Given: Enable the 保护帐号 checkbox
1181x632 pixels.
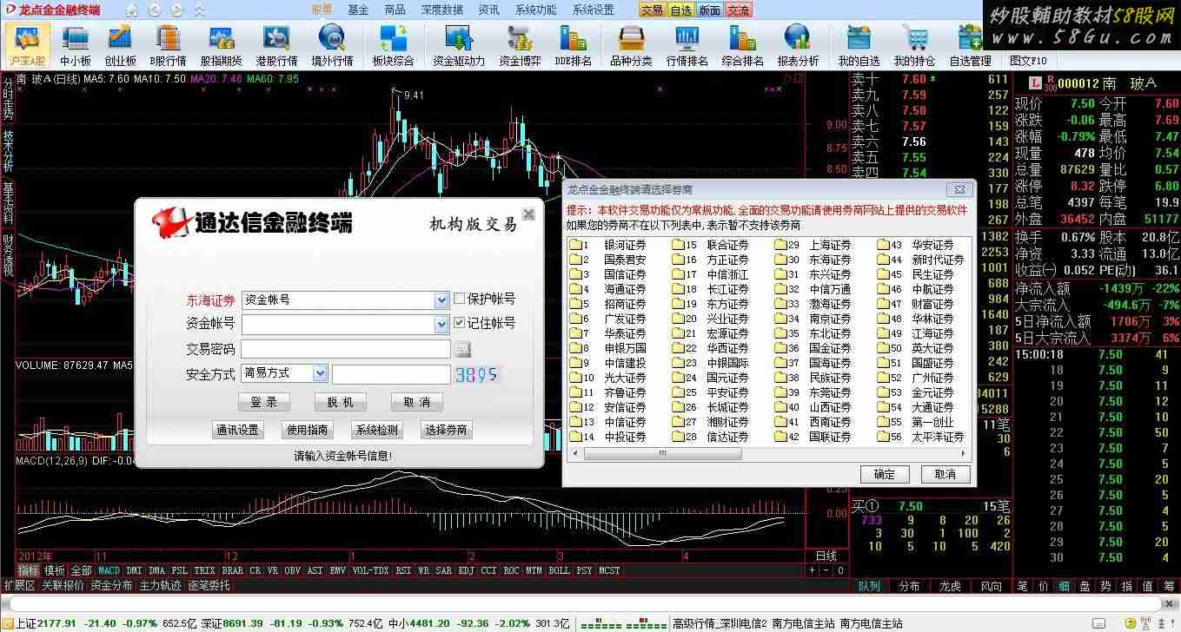Looking at the screenshot, I should [x=460, y=300].
